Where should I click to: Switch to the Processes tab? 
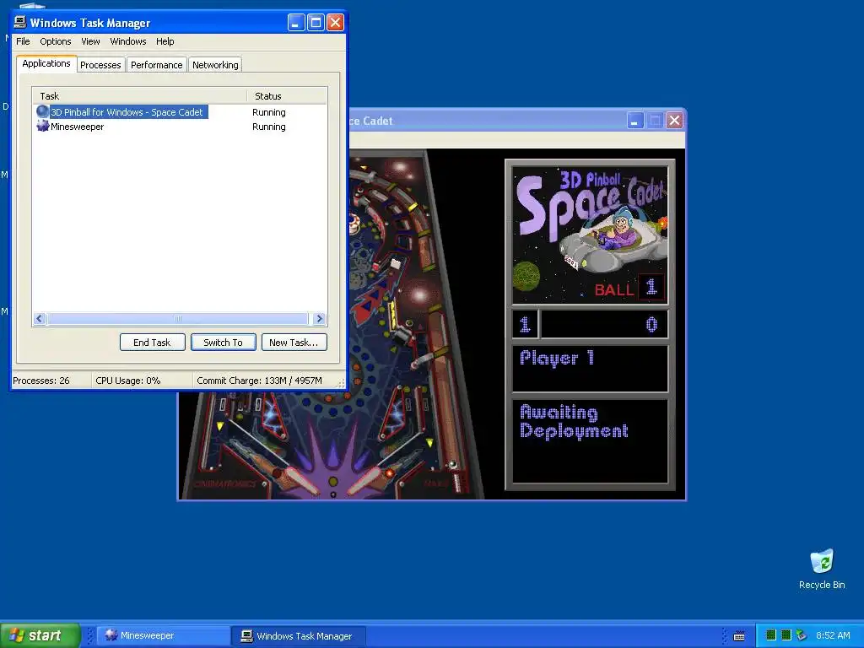(x=101, y=65)
